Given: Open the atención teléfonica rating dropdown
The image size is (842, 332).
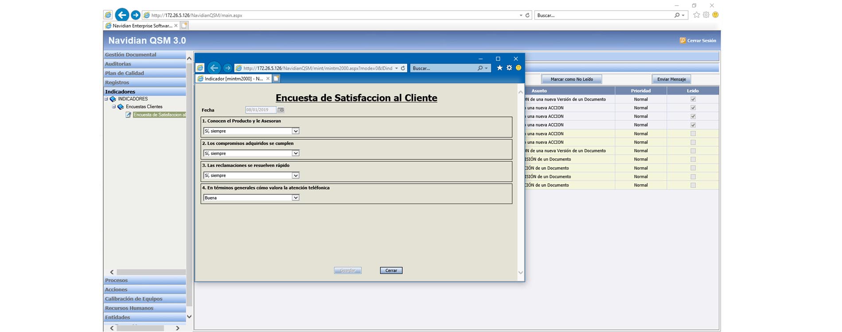Looking at the screenshot, I should [x=295, y=198].
